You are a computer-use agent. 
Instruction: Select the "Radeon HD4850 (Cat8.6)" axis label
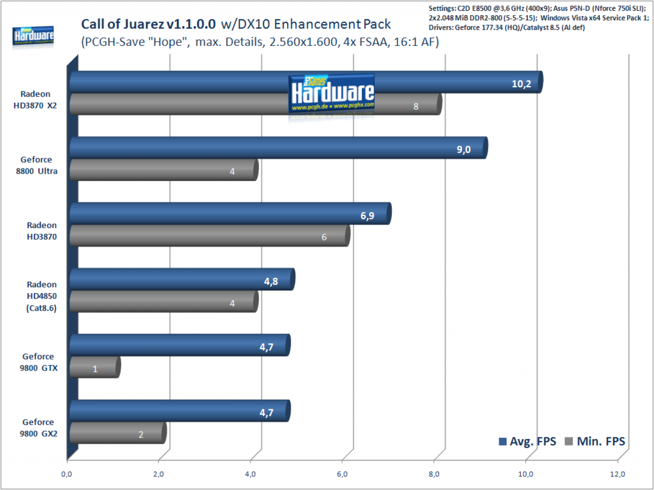coord(42,296)
